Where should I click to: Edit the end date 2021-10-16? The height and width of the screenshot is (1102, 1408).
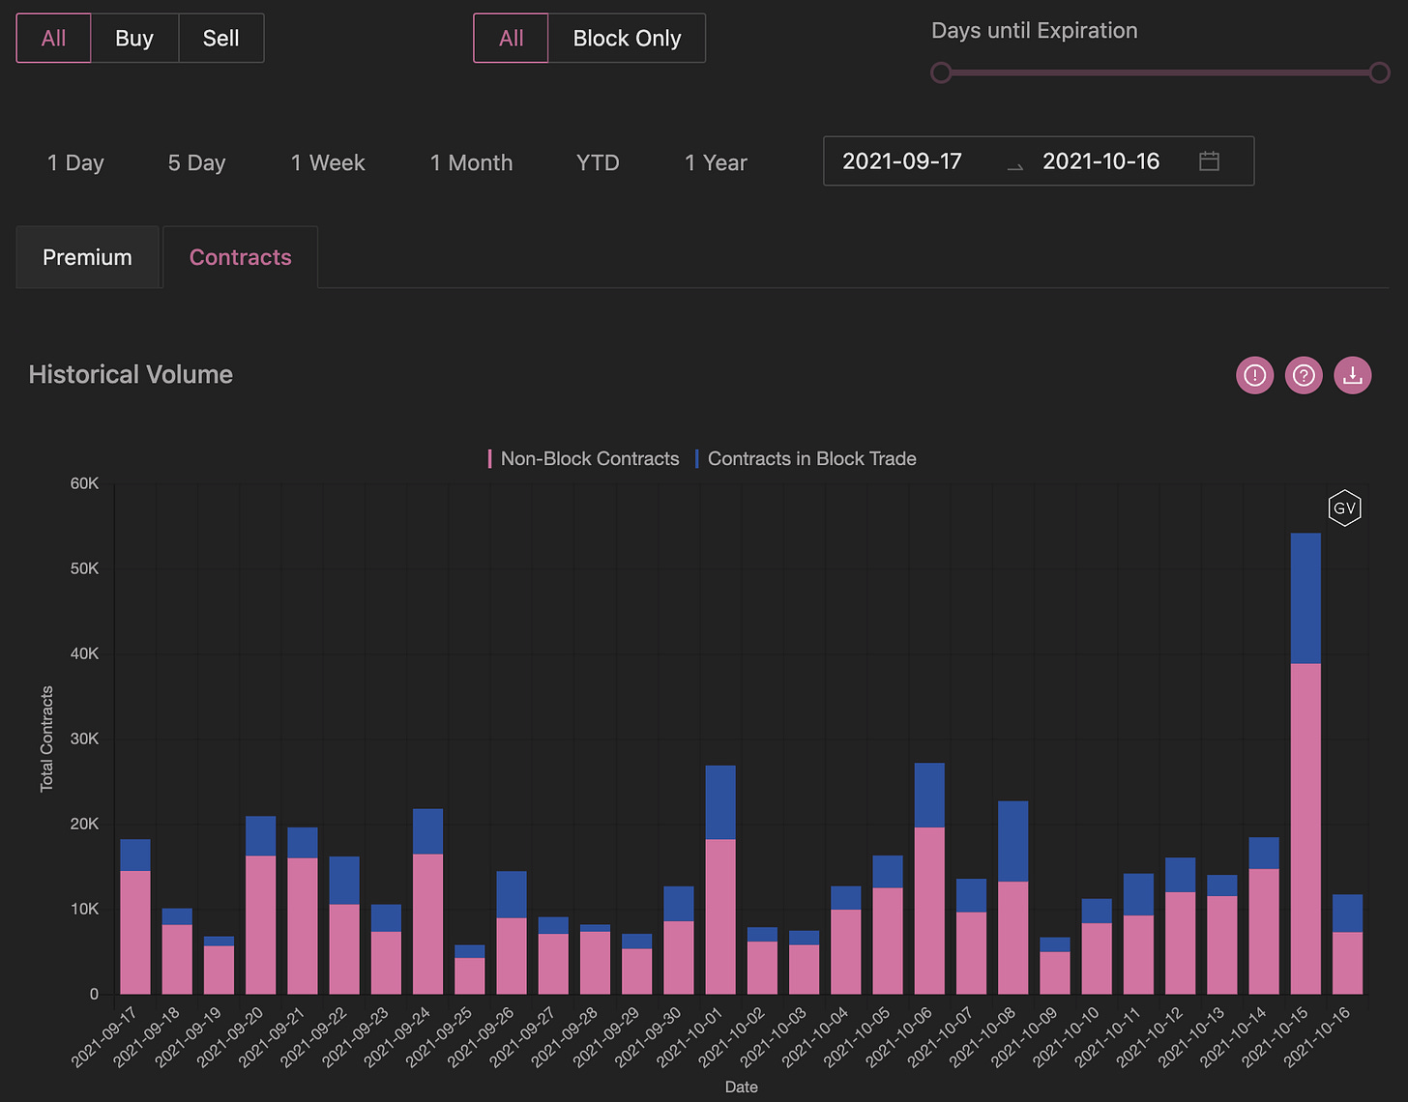(1100, 161)
